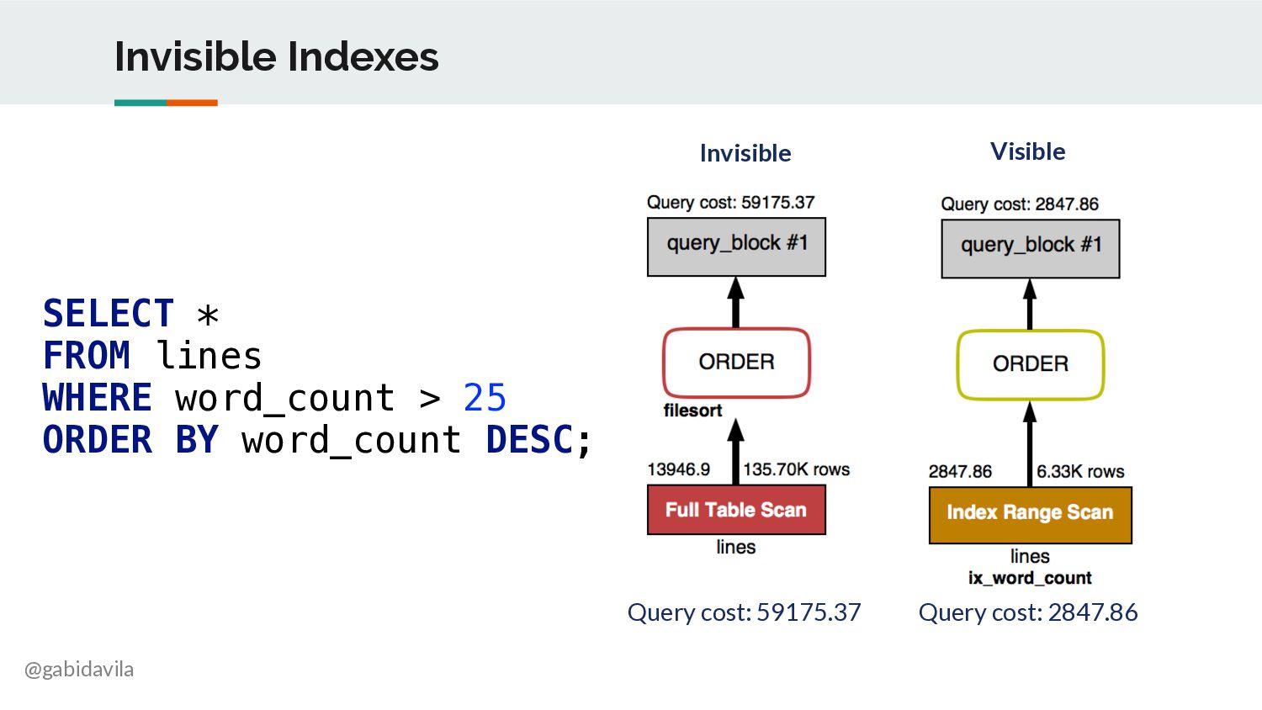This screenshot has width=1262, height=710.
Task: Click the SELECT keyword in the query
Action: point(109,314)
